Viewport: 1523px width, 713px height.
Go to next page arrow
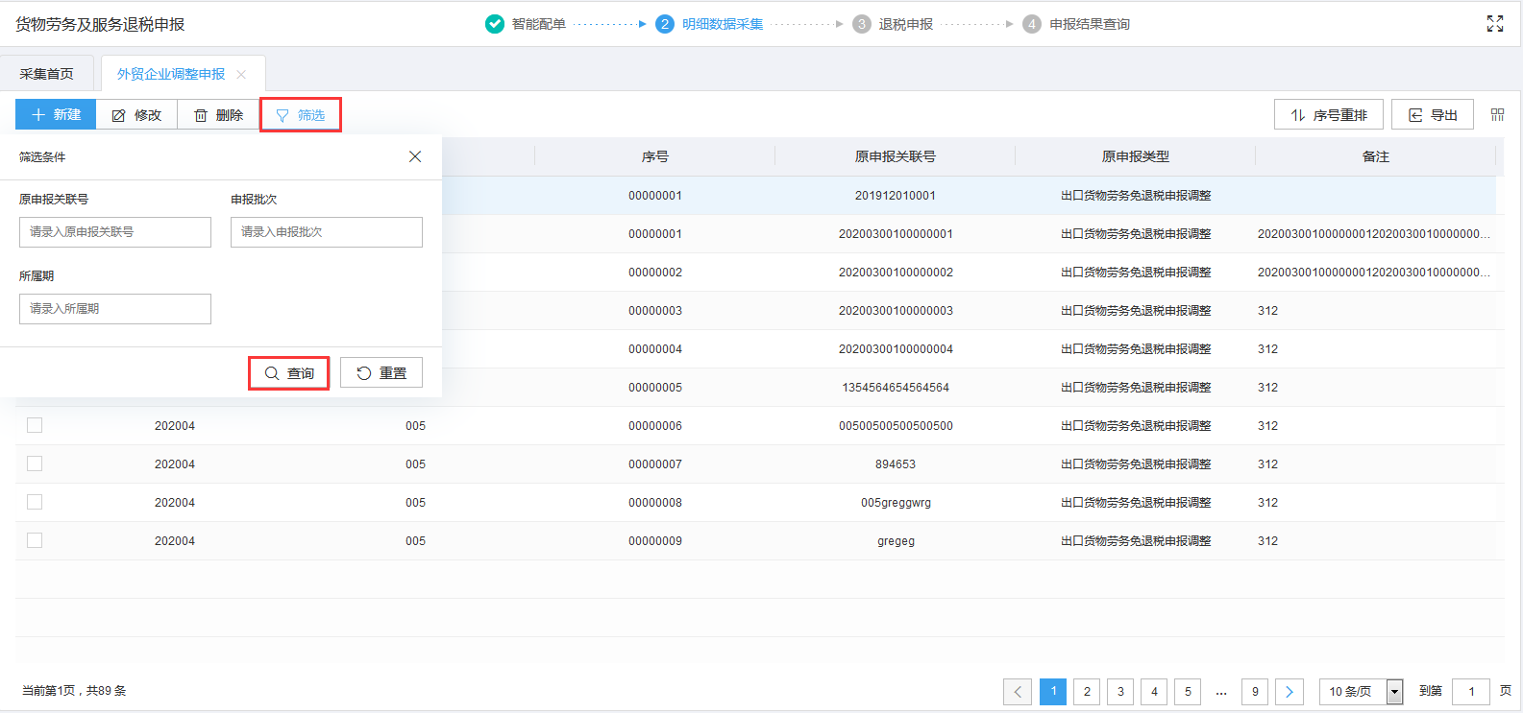(x=1289, y=691)
